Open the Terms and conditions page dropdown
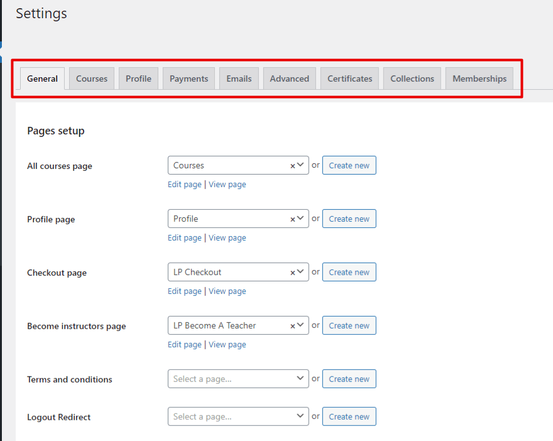The height and width of the screenshot is (441, 553). point(238,379)
